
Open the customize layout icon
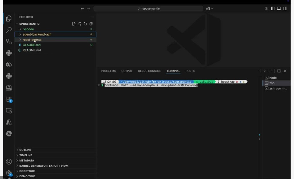click(x=266, y=8)
